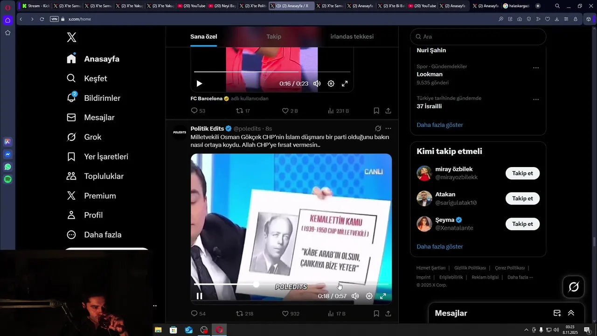Mute the FC Barcelona video
The width and height of the screenshot is (597, 336).
[317, 84]
